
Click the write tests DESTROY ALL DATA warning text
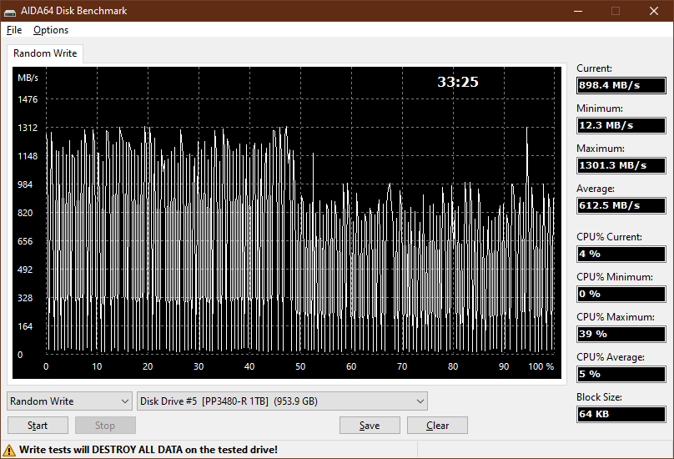[x=148, y=450]
